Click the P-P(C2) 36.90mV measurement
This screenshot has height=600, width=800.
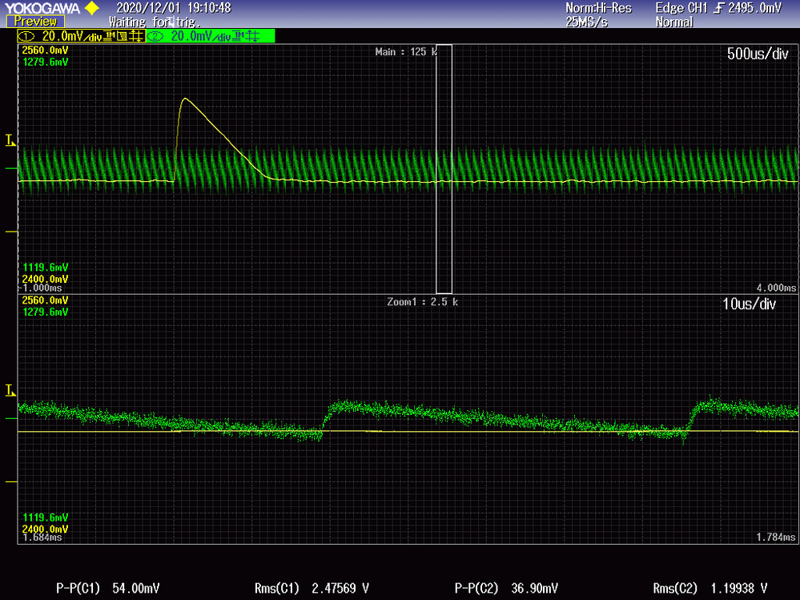pyautogui.click(x=506, y=588)
